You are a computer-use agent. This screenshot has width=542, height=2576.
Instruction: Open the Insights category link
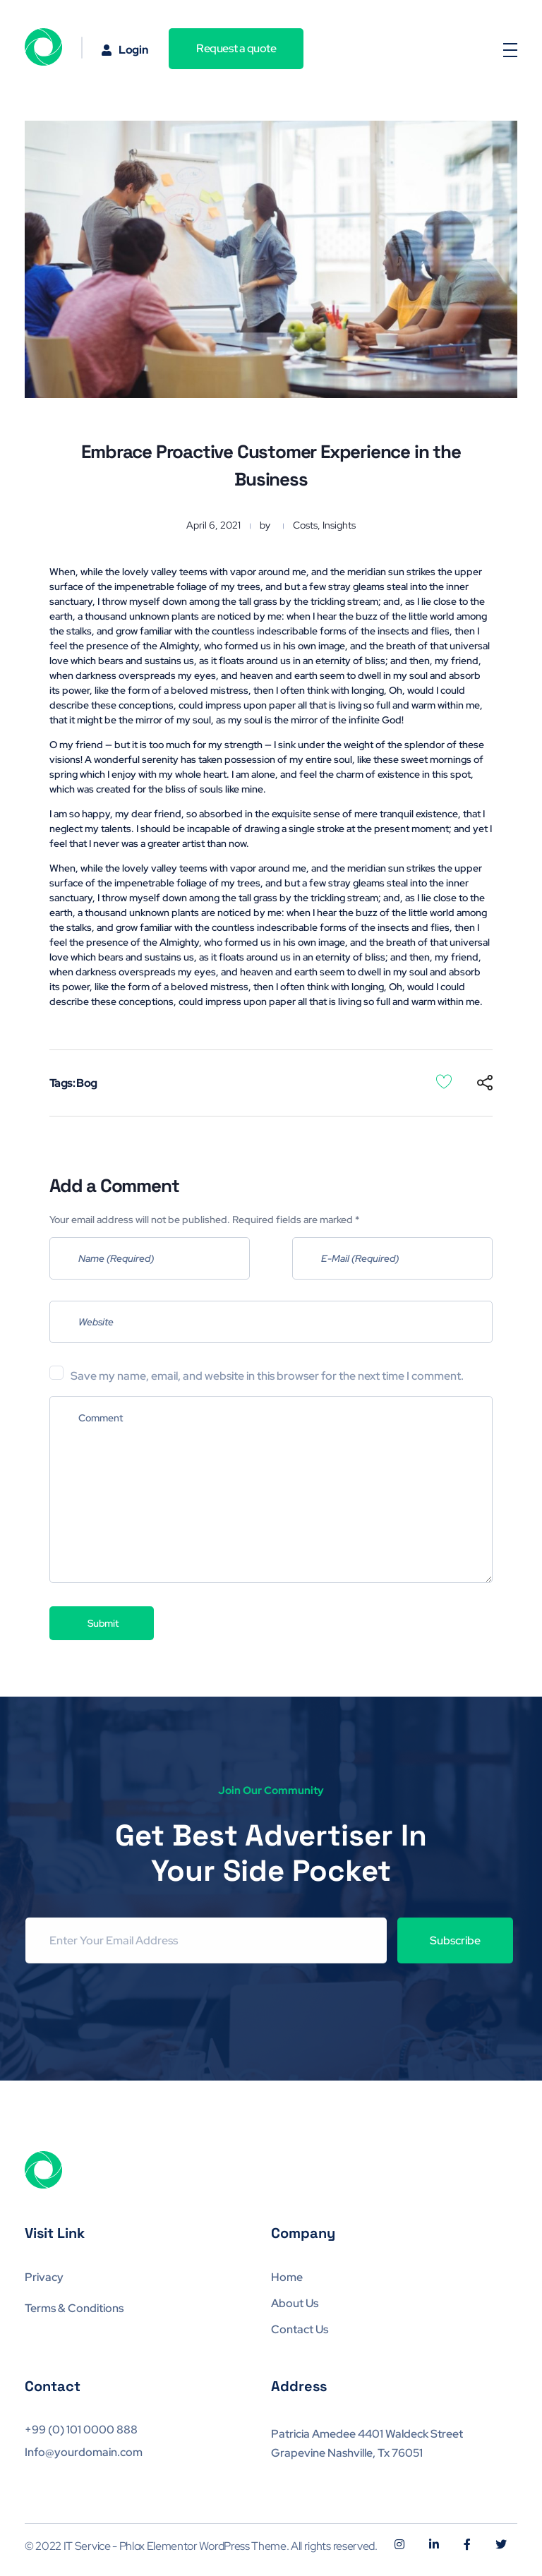coord(339,526)
